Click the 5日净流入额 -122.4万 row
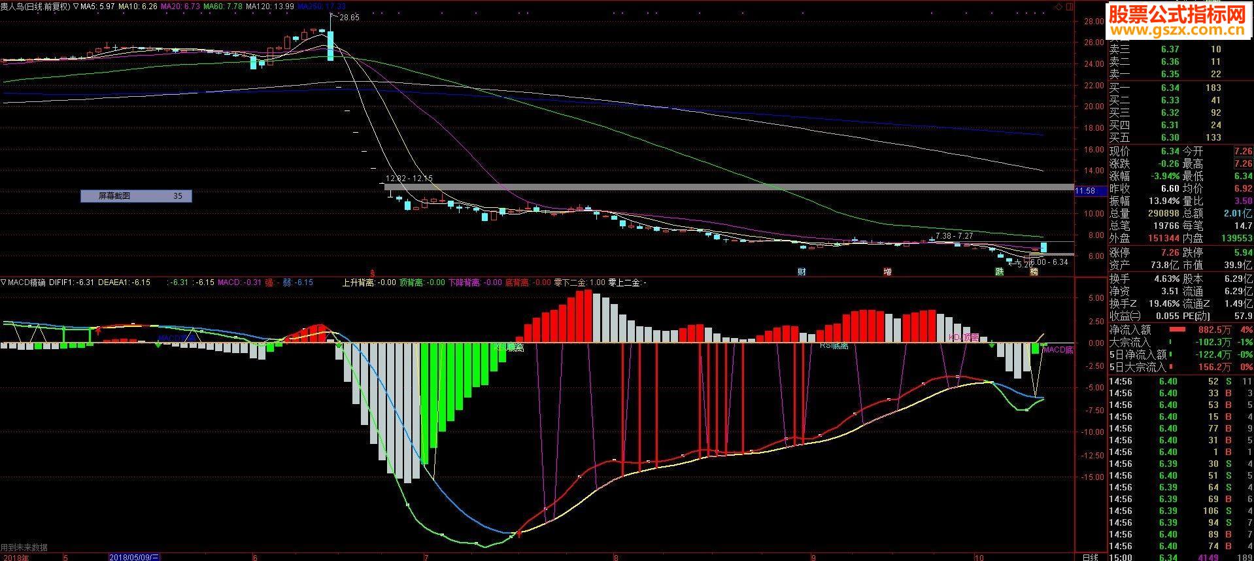The image size is (1254, 561). [x=1181, y=354]
